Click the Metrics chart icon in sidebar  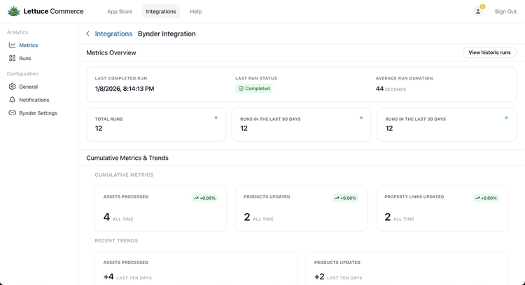click(x=13, y=45)
